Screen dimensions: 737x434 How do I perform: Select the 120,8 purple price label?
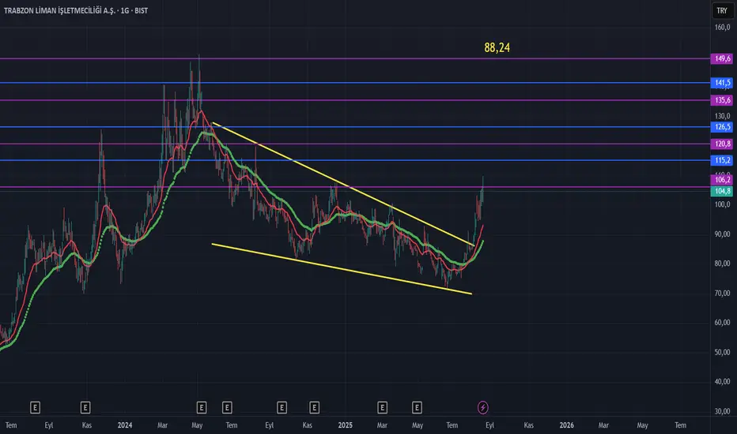coord(722,144)
